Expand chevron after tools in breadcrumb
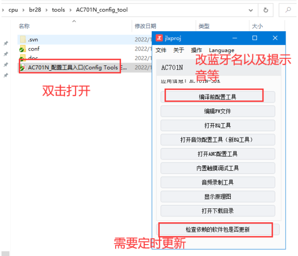Screen dimensions: 298x256 [71, 10]
